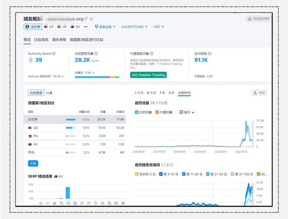Open the 91.1K backlinks value
Screen dimensions: 288x219
201,60
